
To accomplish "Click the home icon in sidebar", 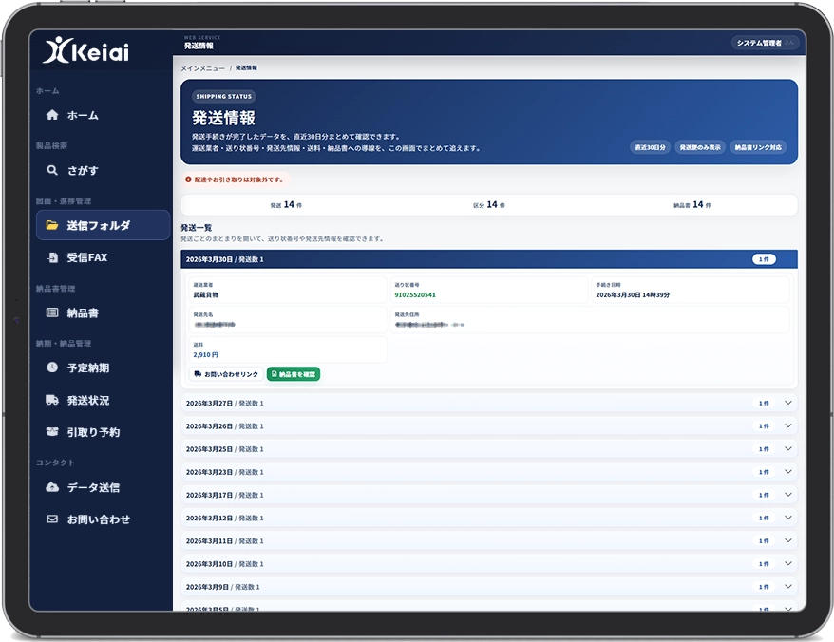I will [x=52, y=115].
